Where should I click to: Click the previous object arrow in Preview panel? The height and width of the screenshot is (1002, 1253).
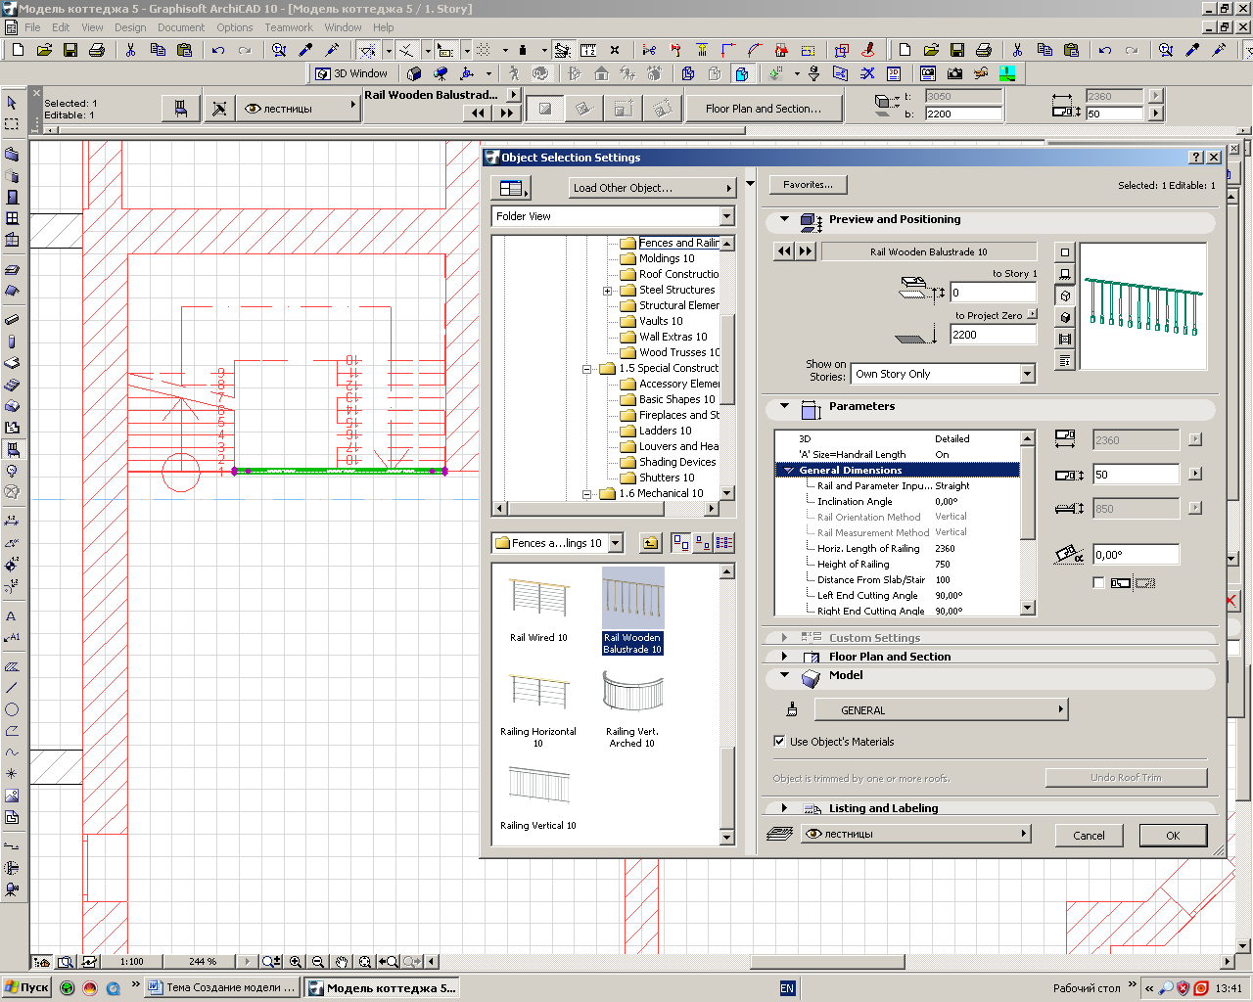point(784,251)
